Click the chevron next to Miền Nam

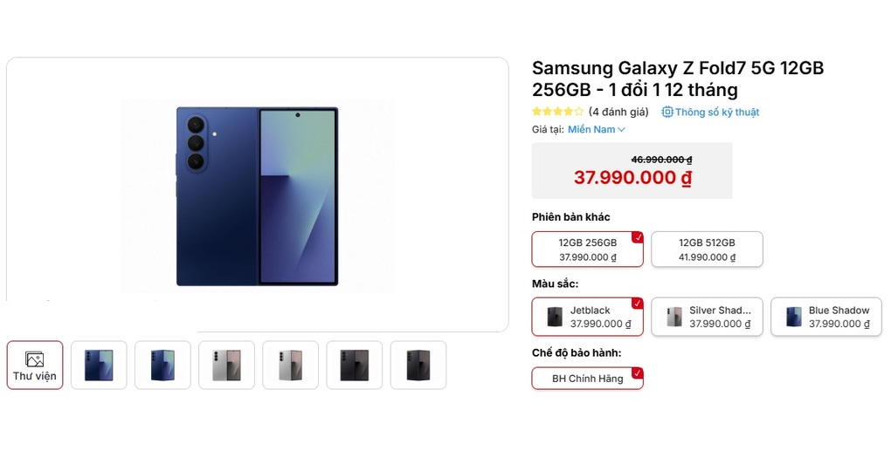622,130
